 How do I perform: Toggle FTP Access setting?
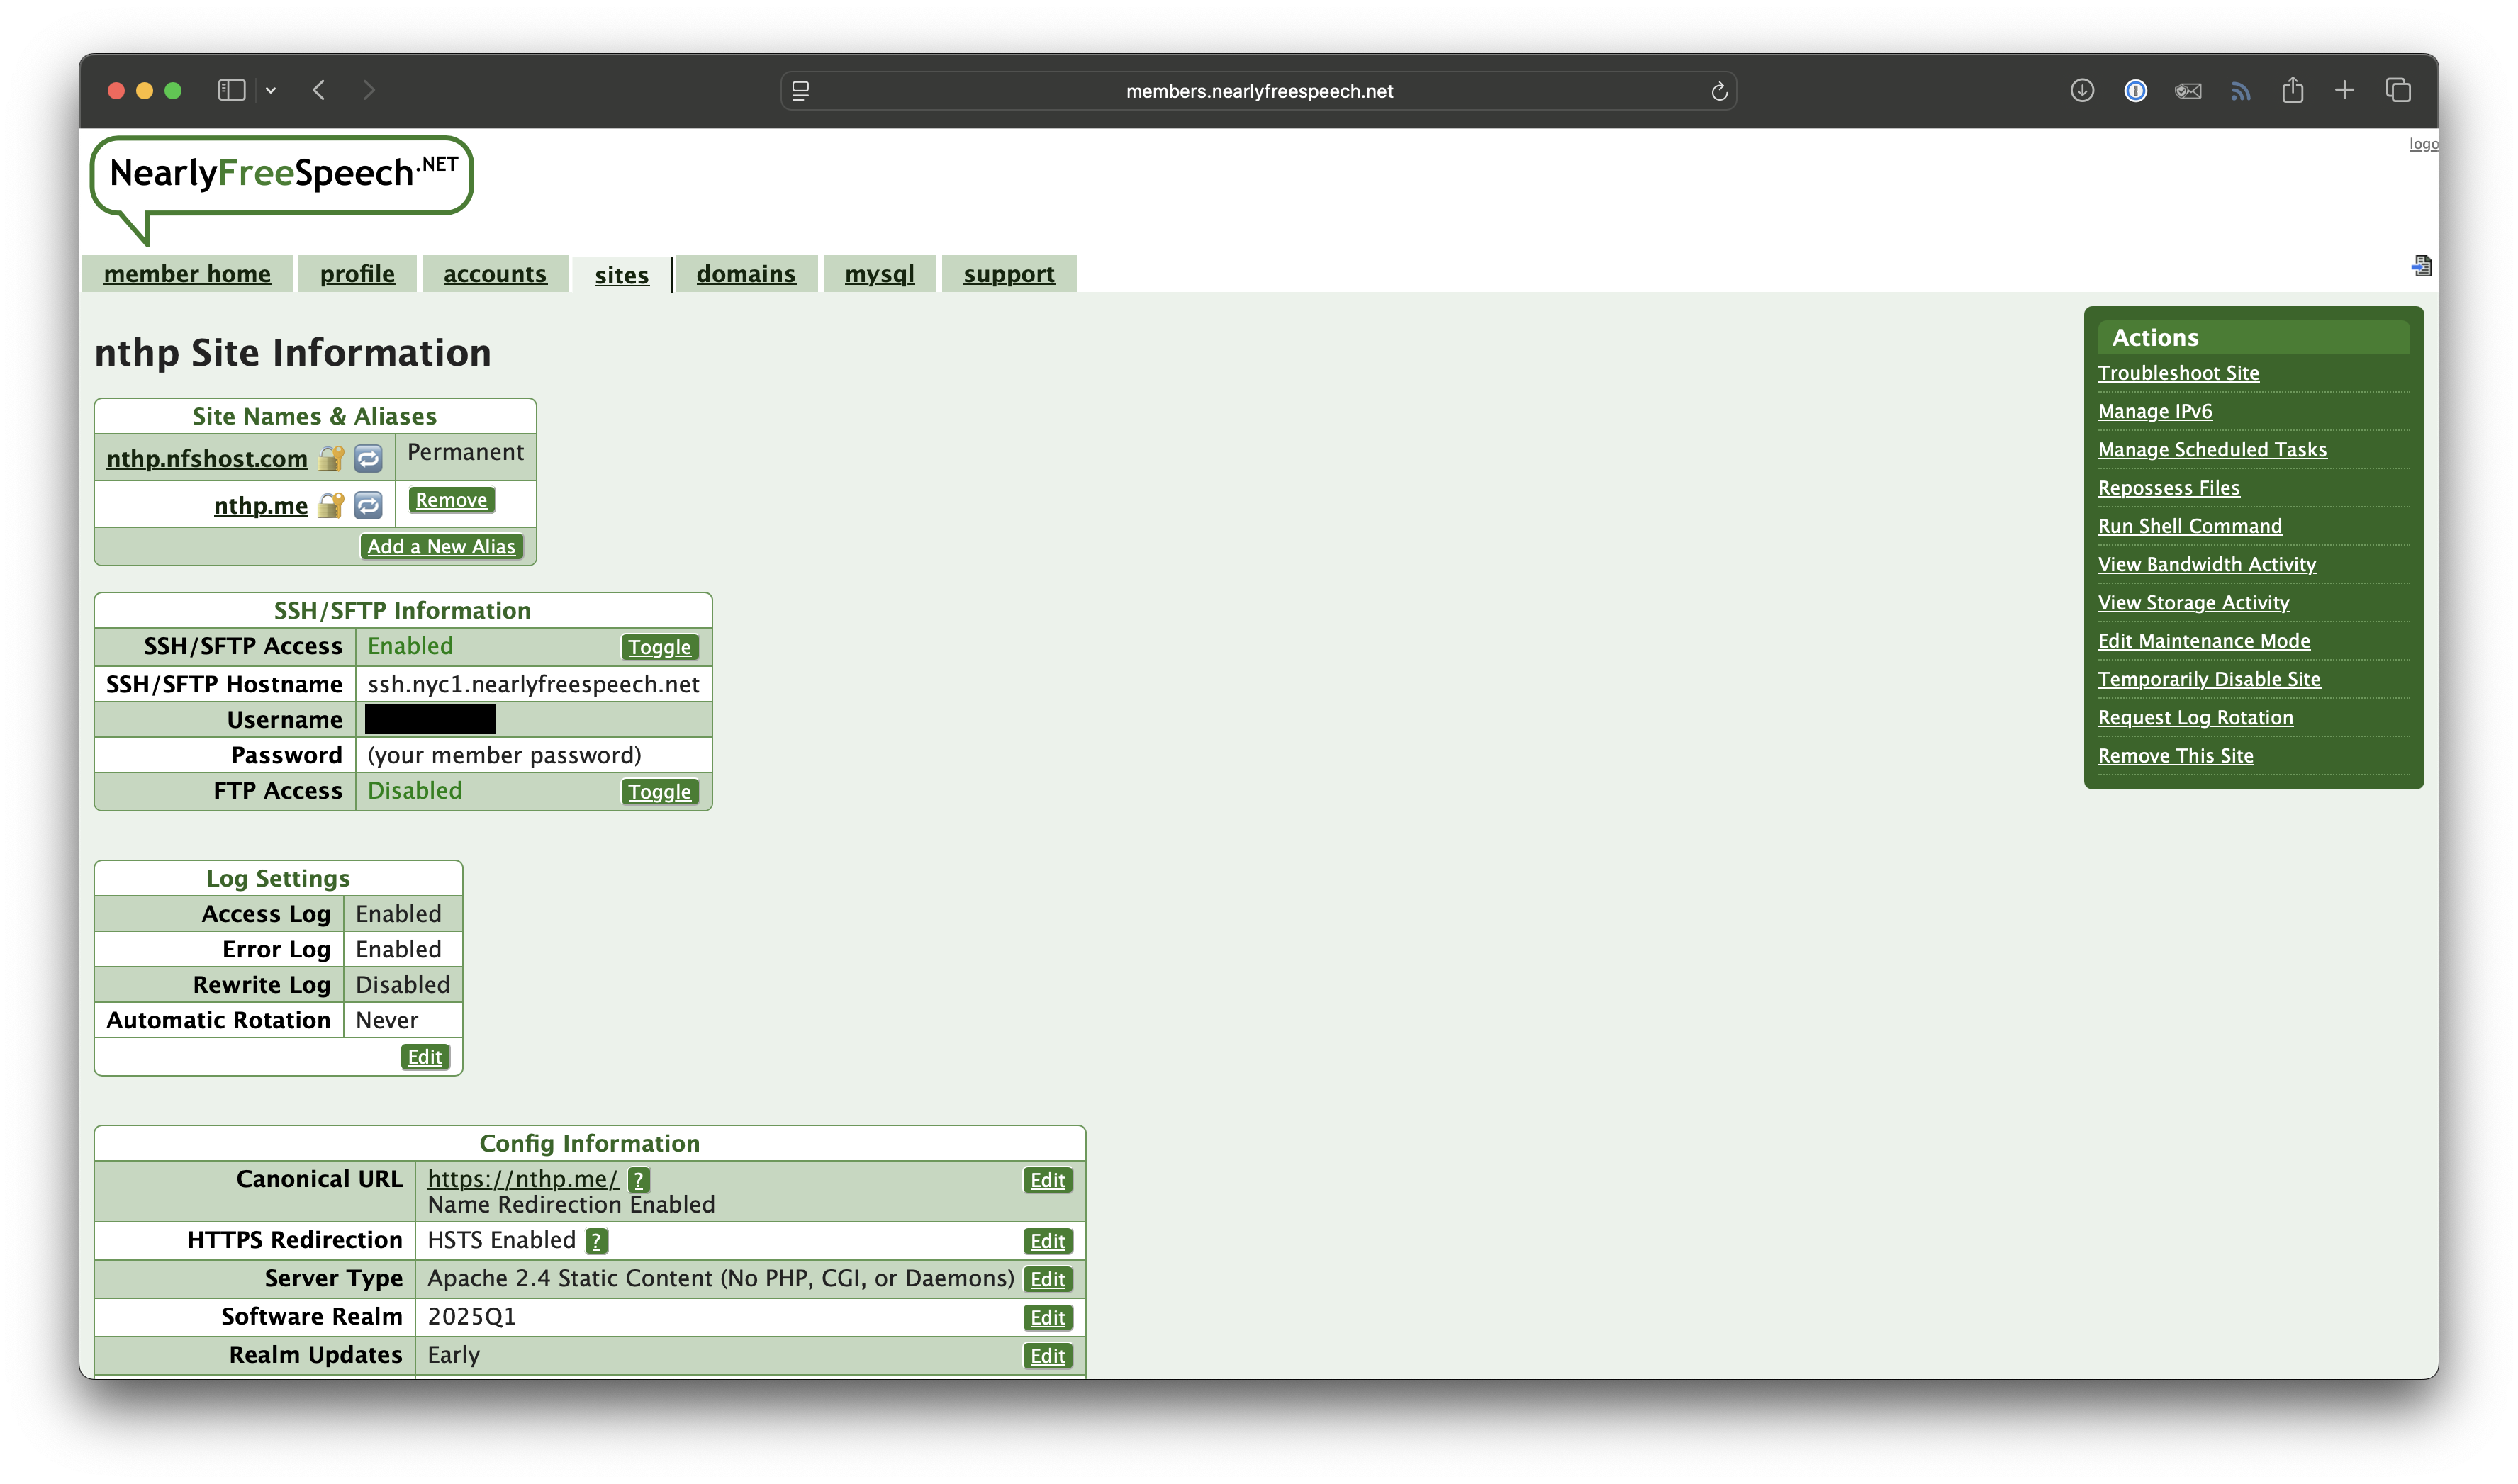pos(659,792)
